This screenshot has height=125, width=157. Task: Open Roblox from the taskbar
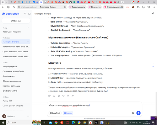click(96, 122)
